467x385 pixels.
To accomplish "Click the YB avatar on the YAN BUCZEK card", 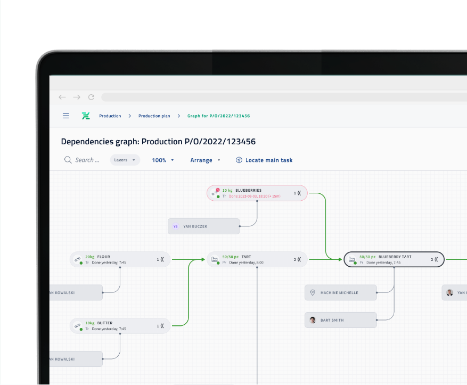I will click(175, 226).
